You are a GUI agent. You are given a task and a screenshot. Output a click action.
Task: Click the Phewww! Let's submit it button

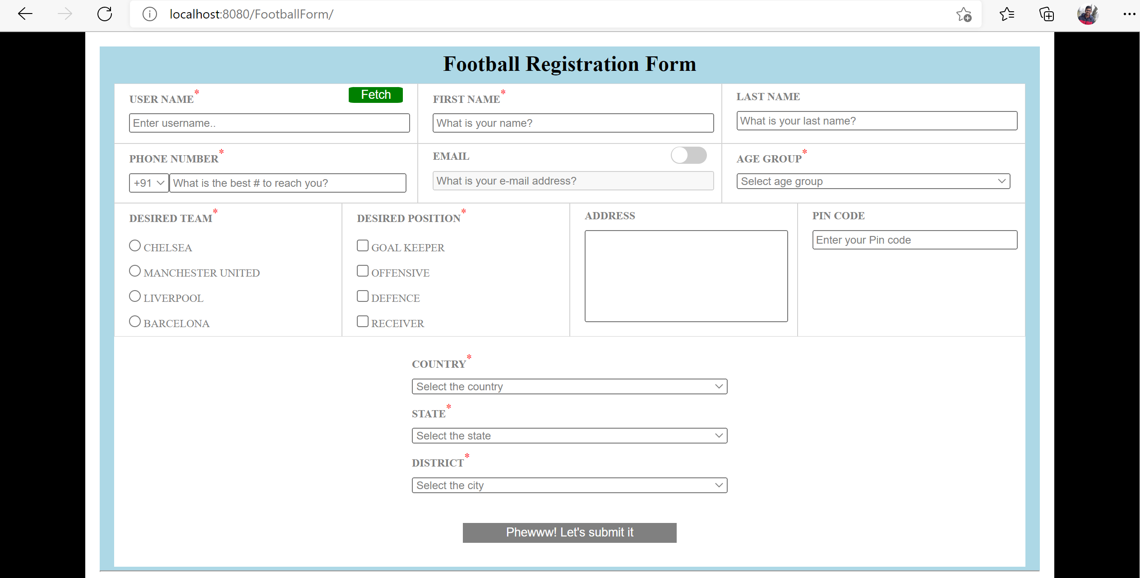[x=569, y=532]
